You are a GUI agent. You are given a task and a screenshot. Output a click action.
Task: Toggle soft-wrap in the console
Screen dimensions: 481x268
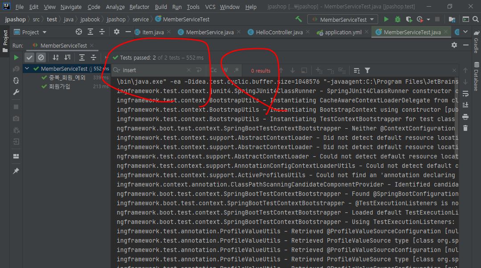click(x=465, y=93)
